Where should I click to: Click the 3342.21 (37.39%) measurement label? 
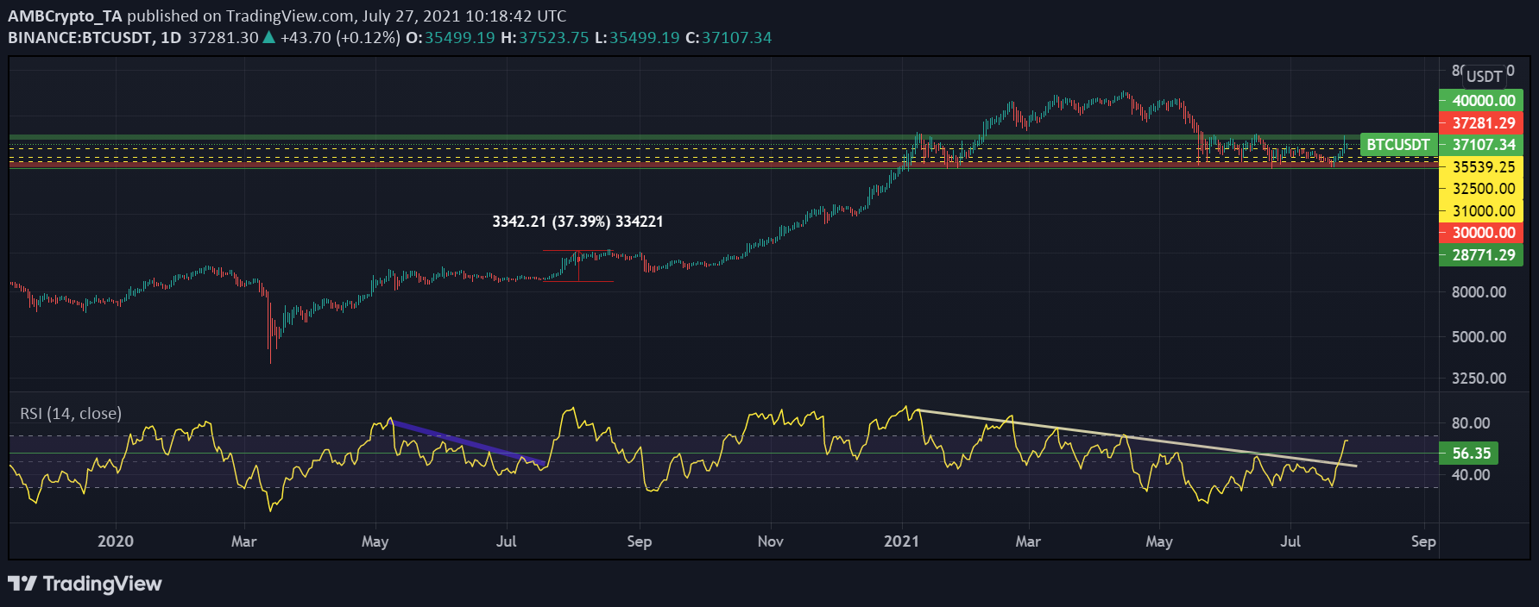[x=577, y=222]
